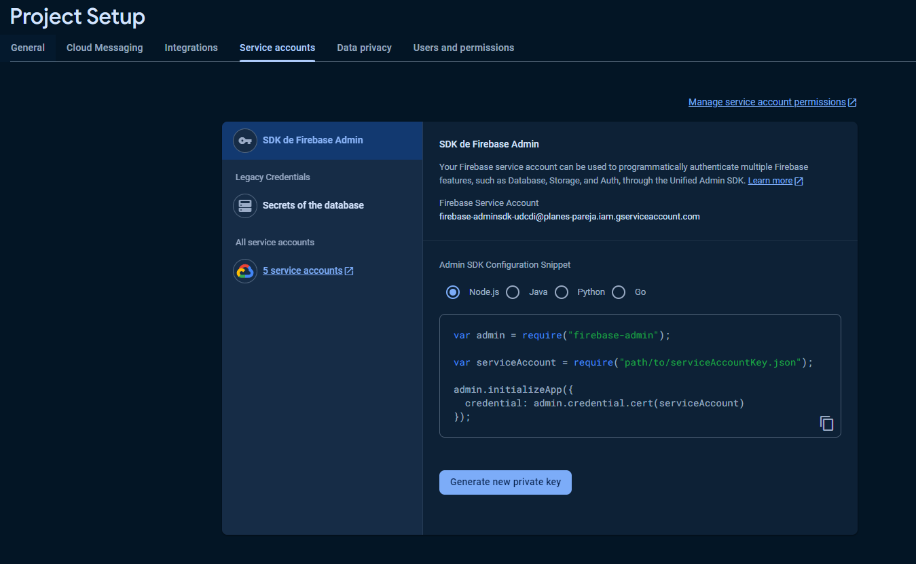Open the Learn more link
Image resolution: width=916 pixels, height=564 pixels.
pyautogui.click(x=770, y=181)
